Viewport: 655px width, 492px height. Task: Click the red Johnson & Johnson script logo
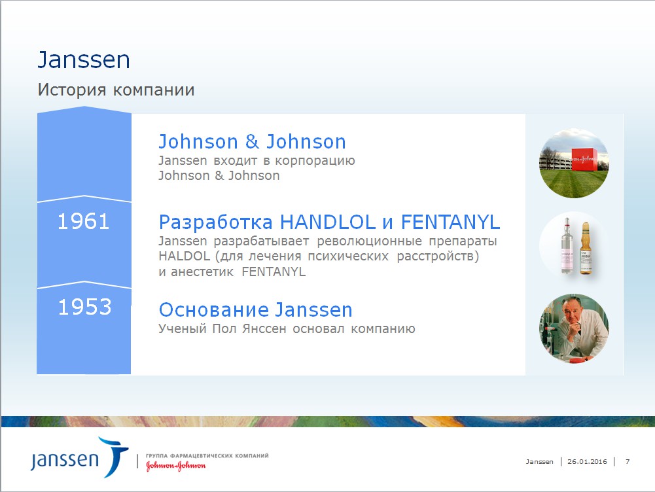176,466
